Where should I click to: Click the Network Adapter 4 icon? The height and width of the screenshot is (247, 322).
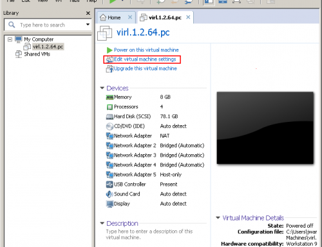click(x=109, y=165)
